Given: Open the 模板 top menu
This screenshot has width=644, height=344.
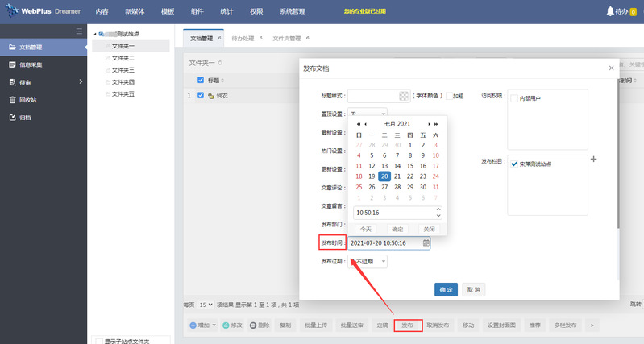Looking at the screenshot, I should tap(168, 11).
